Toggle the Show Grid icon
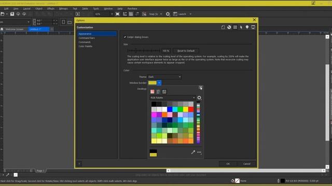The height and width of the screenshot is (186, 332). (131, 14)
